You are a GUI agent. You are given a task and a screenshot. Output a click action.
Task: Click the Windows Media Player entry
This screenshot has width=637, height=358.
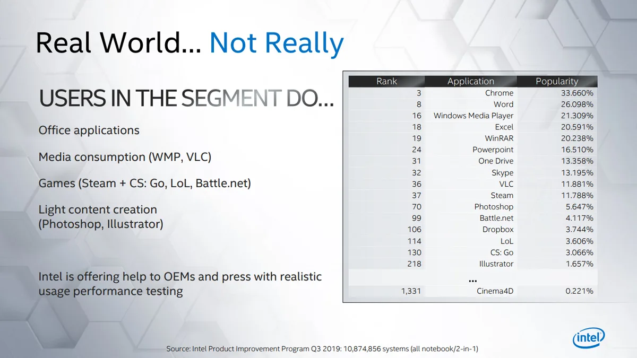(x=474, y=116)
